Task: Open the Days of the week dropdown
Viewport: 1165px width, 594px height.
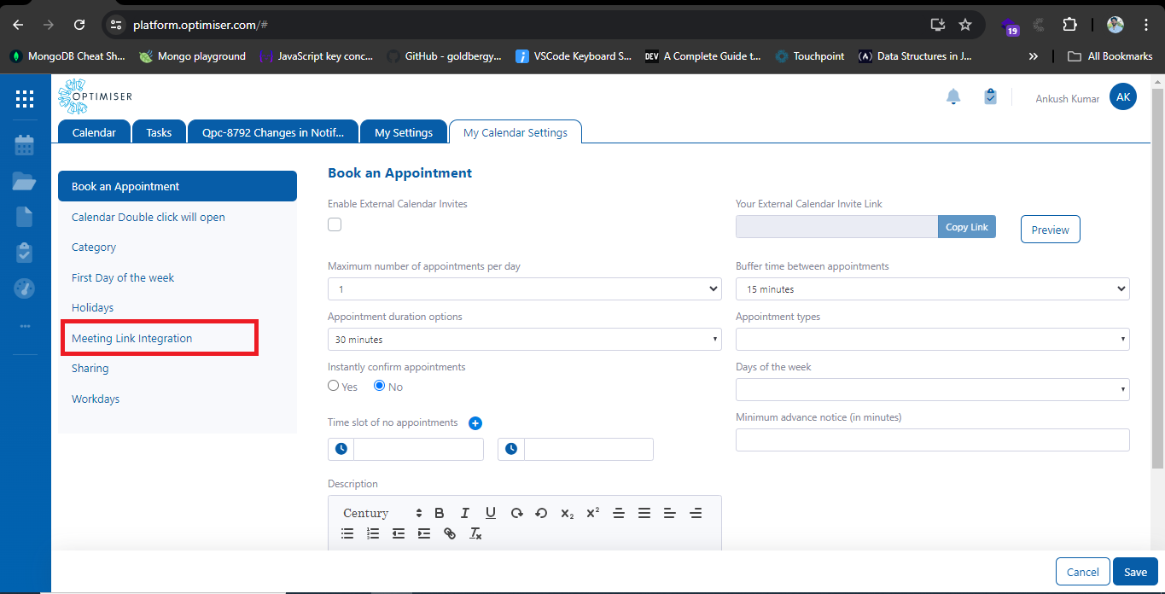Action: 932,390
